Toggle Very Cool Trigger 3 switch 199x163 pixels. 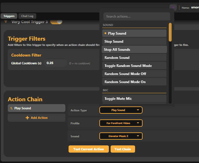56,22
